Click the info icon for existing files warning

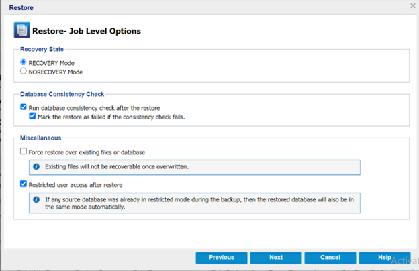click(x=36, y=167)
